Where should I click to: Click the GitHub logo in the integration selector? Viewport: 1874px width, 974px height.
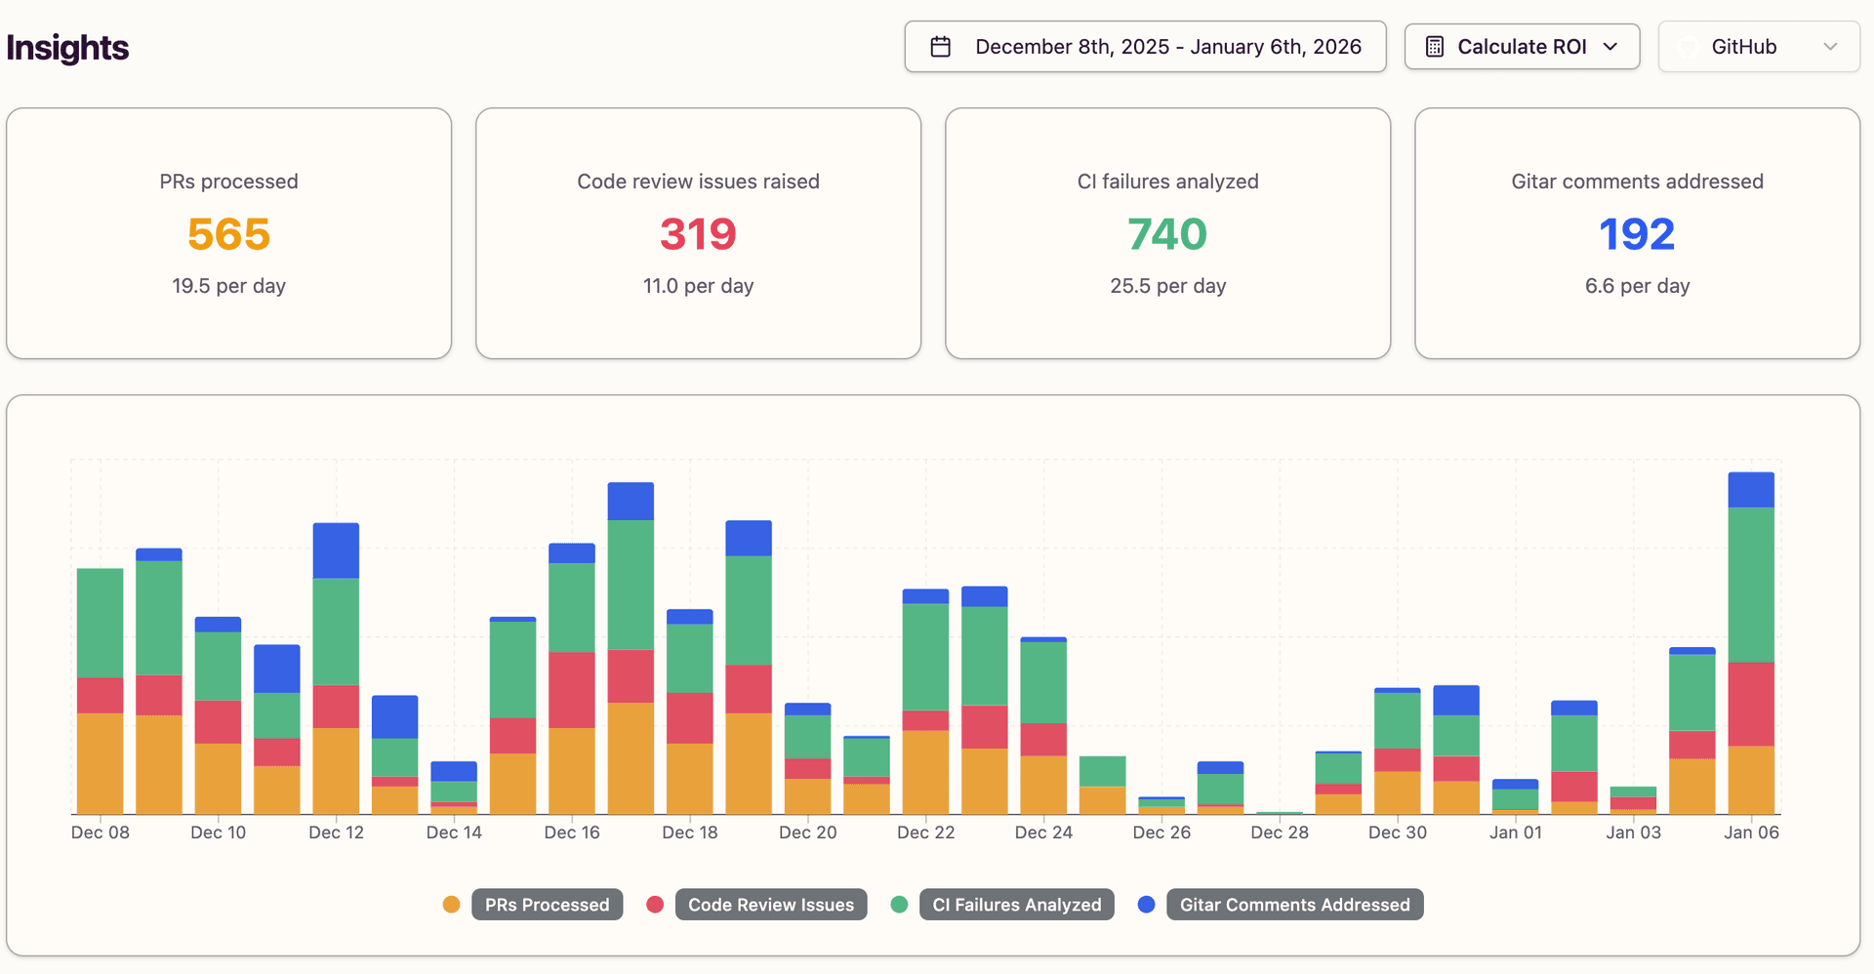pyautogui.click(x=1688, y=46)
